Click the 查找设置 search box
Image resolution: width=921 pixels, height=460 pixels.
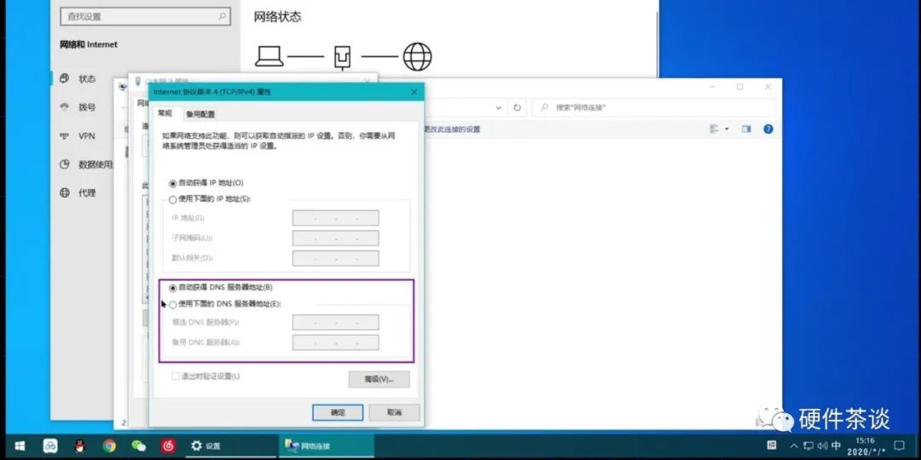pyautogui.click(x=145, y=16)
